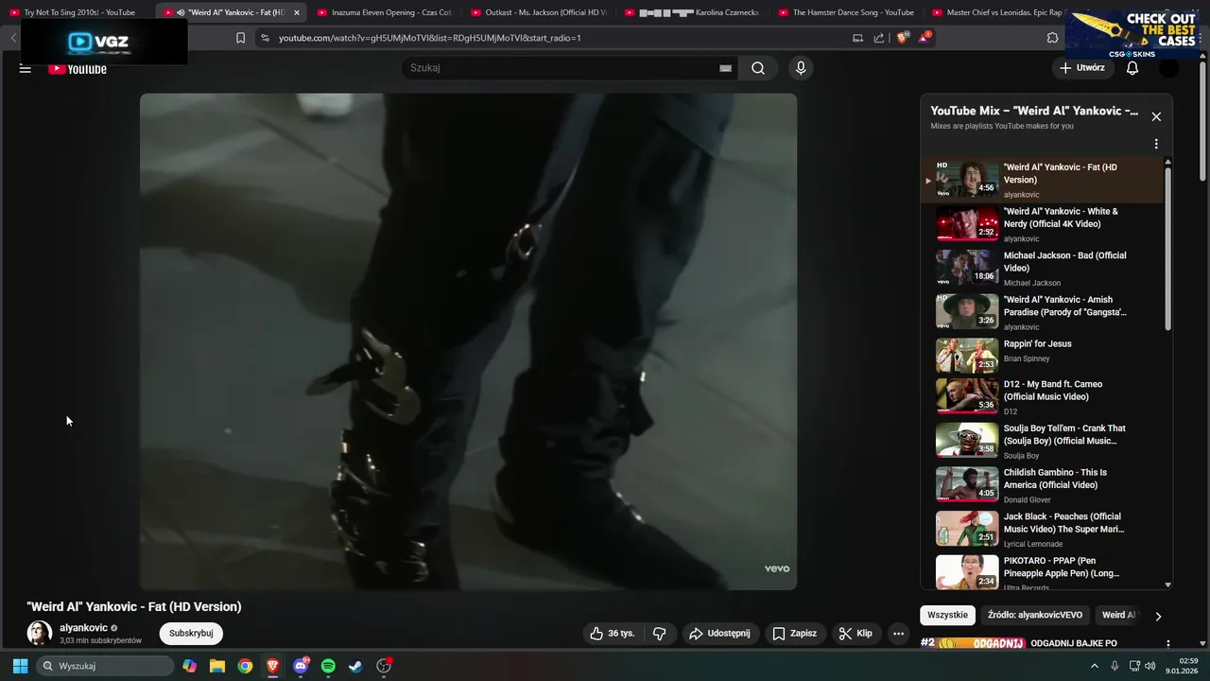Click the share page icon in address bar
Image resolution: width=1210 pixels, height=681 pixels.
pyautogui.click(x=879, y=38)
